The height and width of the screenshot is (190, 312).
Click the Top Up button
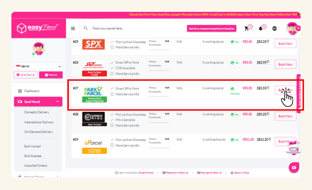(x=51, y=75)
